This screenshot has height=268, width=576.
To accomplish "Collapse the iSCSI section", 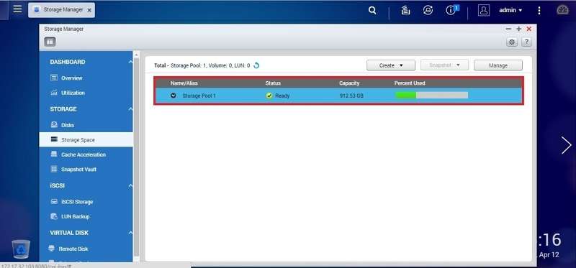I will point(130,186).
